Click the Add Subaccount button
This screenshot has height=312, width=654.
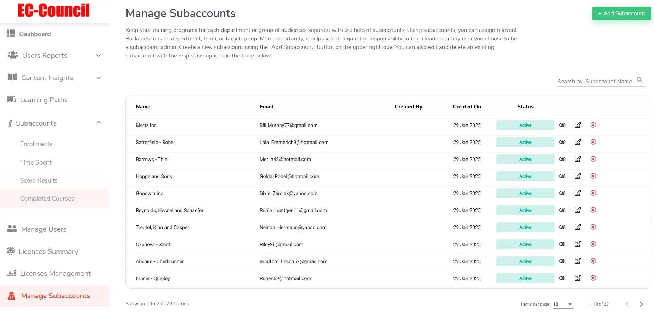pos(621,13)
